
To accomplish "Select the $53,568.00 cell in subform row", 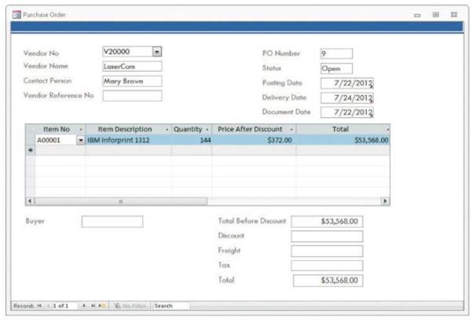I will pyautogui.click(x=343, y=141).
